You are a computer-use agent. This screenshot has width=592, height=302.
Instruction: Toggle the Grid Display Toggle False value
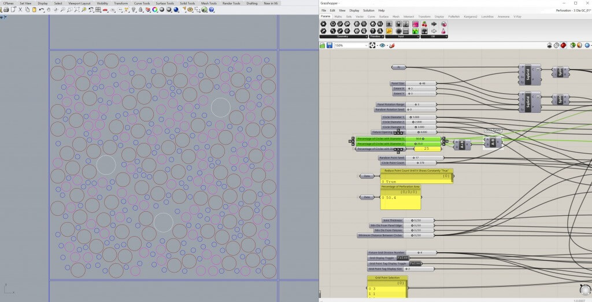pos(404,258)
